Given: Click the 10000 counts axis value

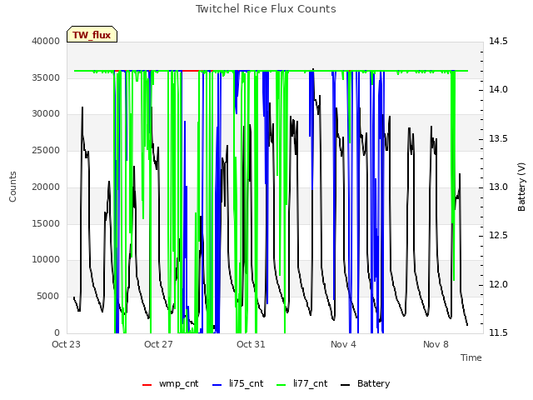Looking at the screenshot, I should tap(46, 259).
